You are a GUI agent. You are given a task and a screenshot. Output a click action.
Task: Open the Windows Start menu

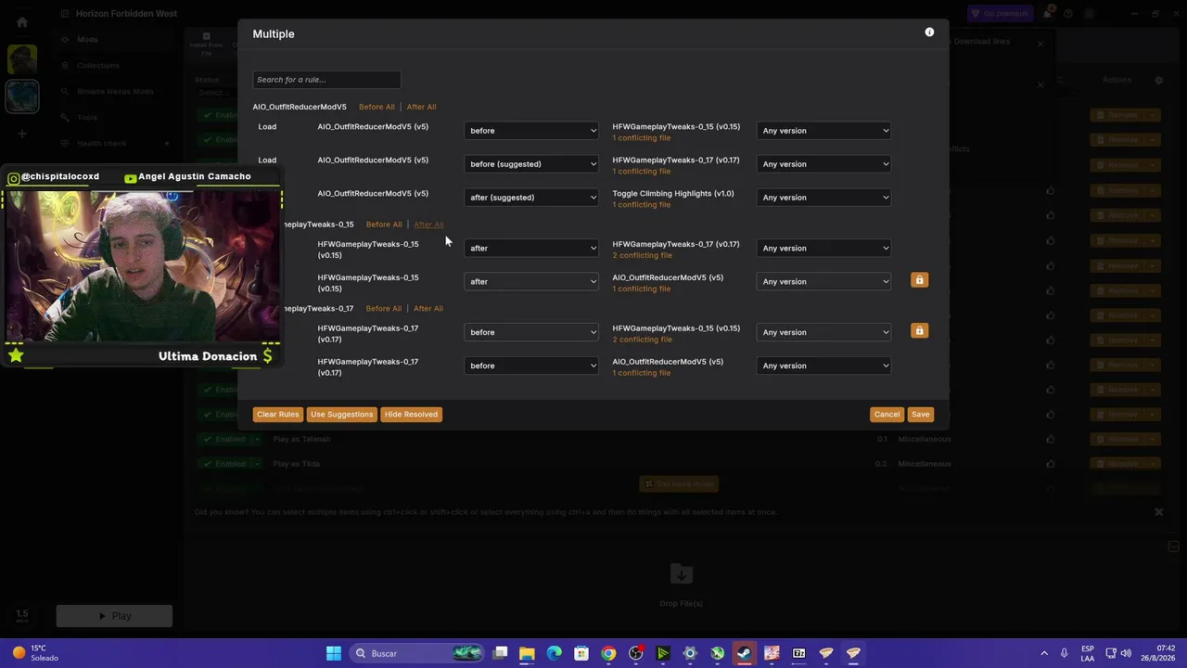click(334, 653)
